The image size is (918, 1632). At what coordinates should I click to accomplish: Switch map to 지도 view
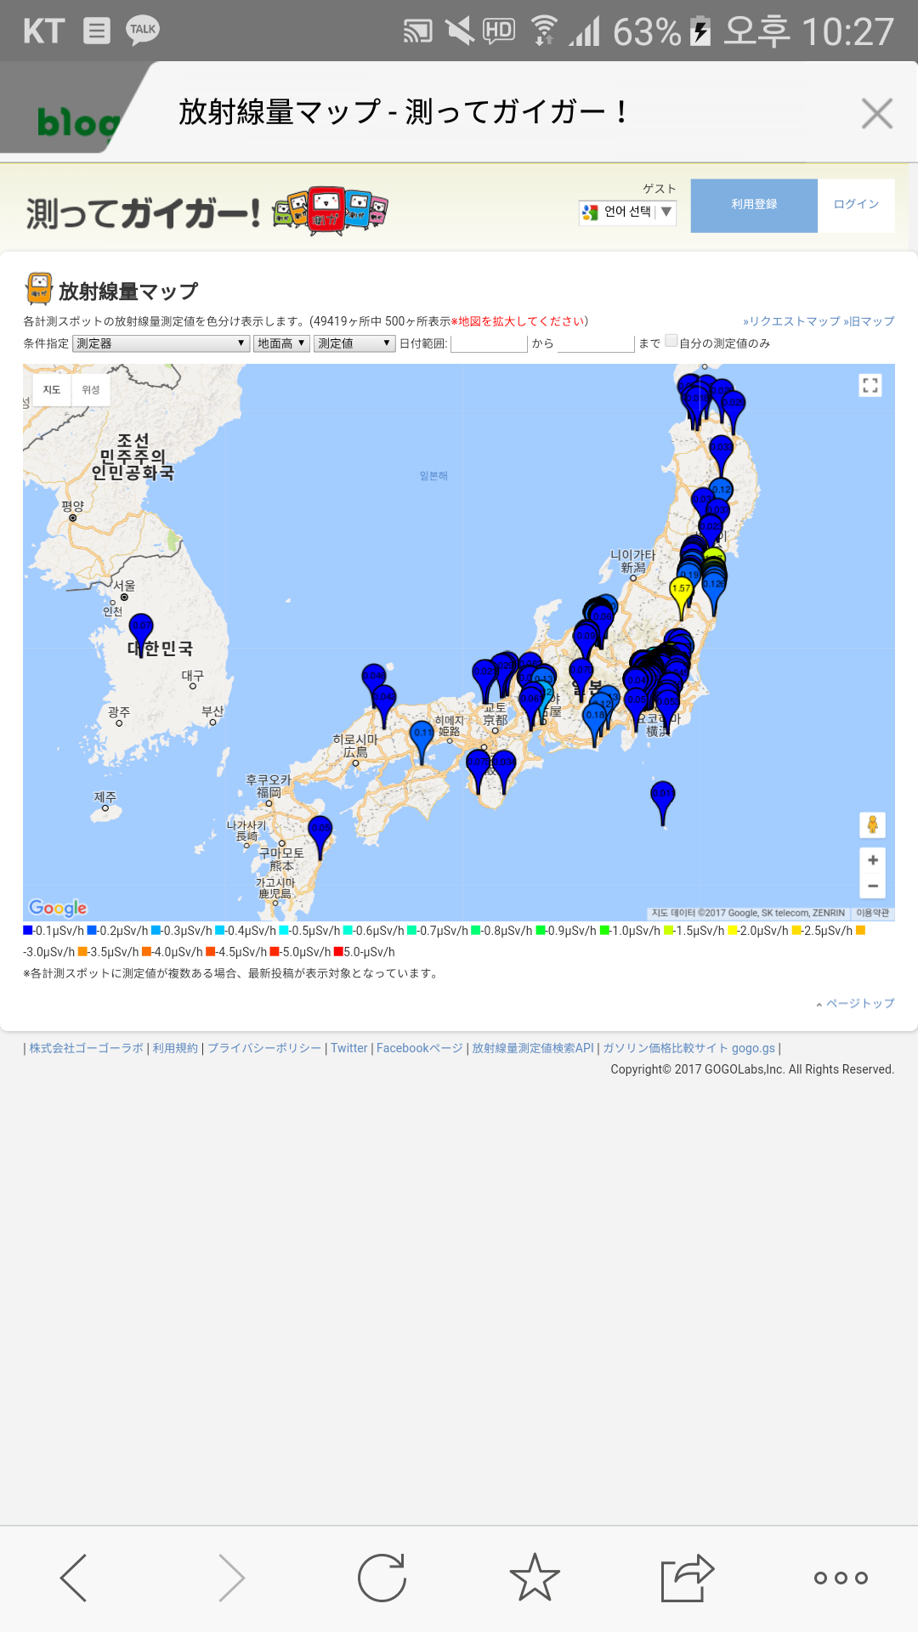52,390
